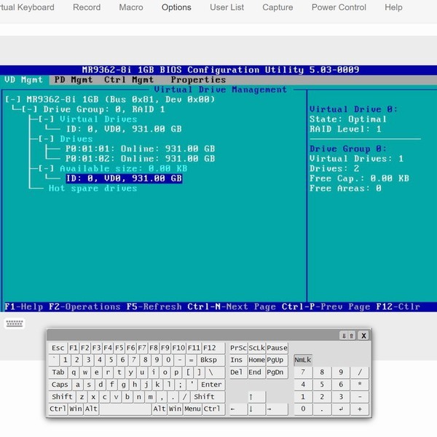Click the numpad asterisk key
The image size is (437, 437).
360,385
